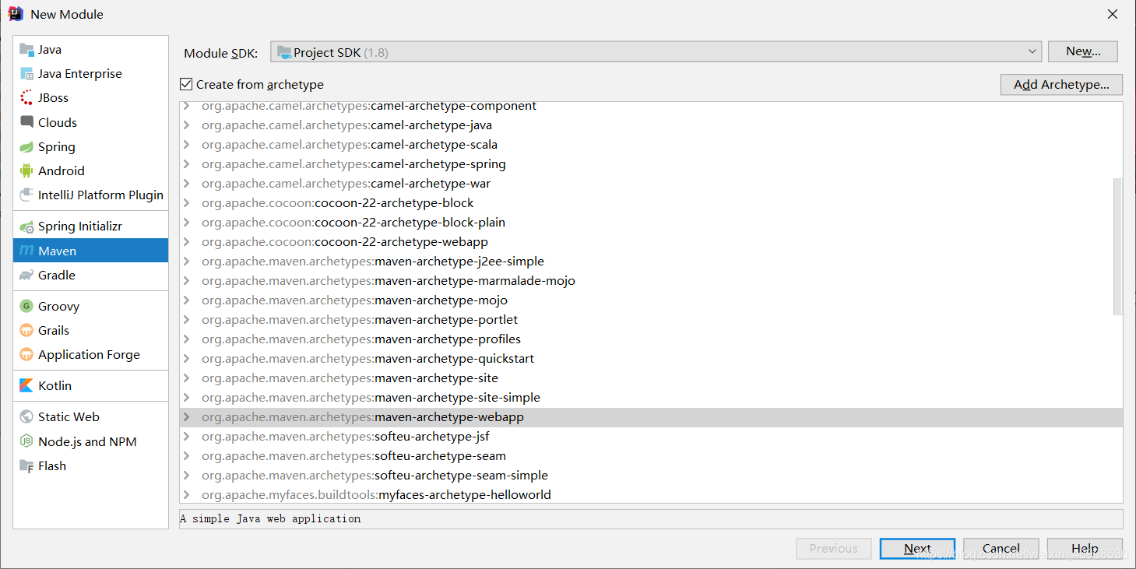Select softeu-archetype-seam archetype
1136x569 pixels.
point(651,456)
